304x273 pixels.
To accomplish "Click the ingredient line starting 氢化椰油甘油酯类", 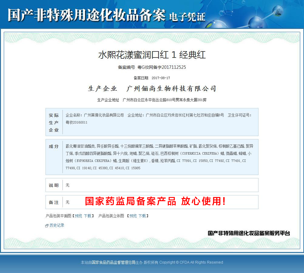I will tap(159, 146).
